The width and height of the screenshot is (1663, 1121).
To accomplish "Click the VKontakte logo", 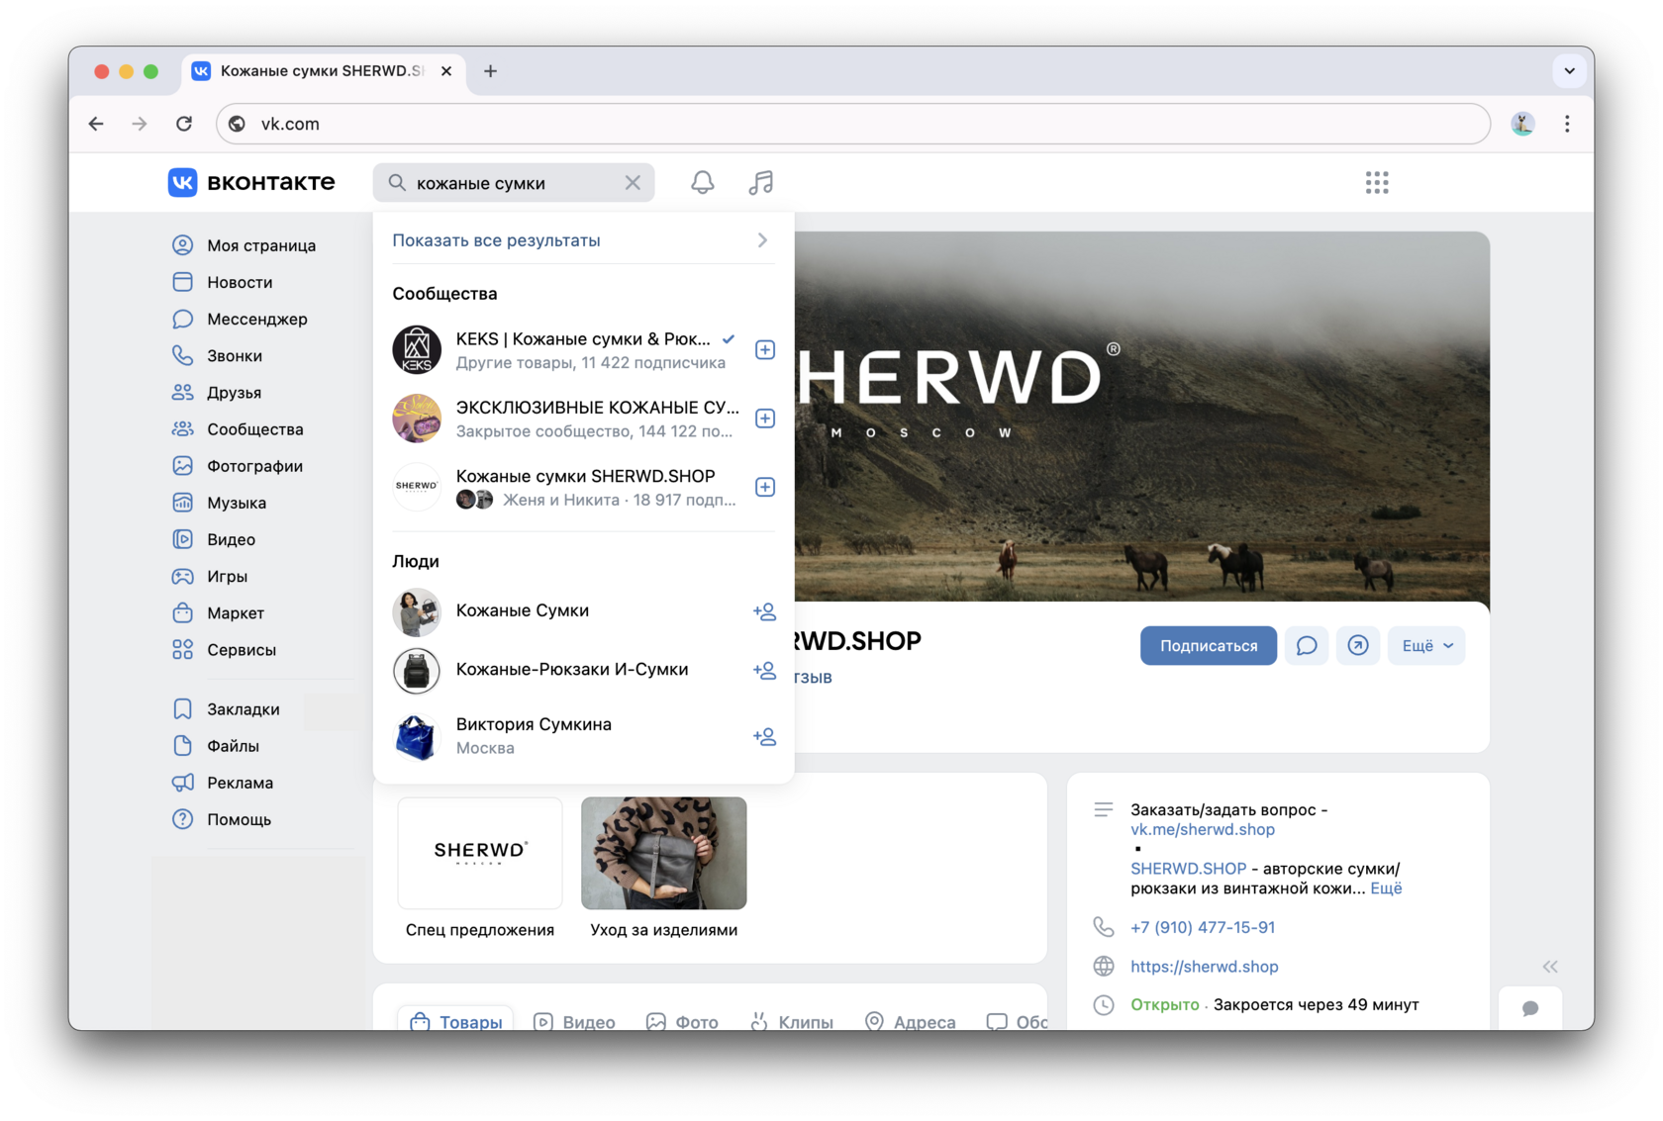I will coord(251,183).
